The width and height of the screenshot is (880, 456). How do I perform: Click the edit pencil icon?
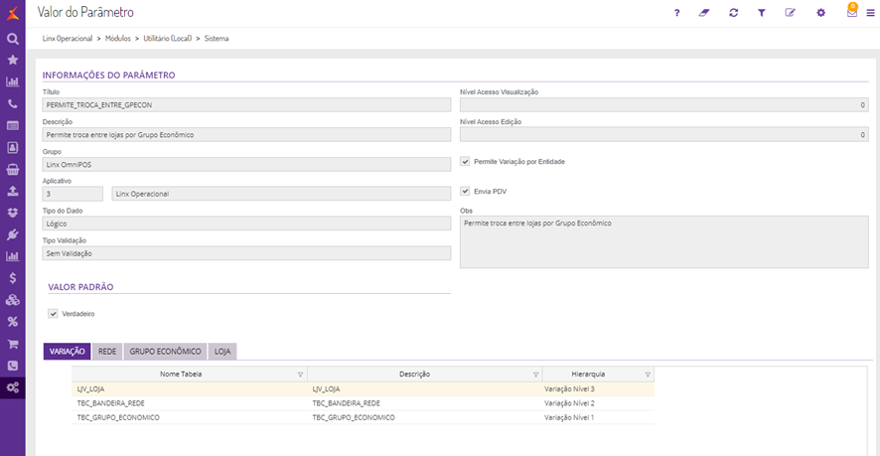coord(791,13)
